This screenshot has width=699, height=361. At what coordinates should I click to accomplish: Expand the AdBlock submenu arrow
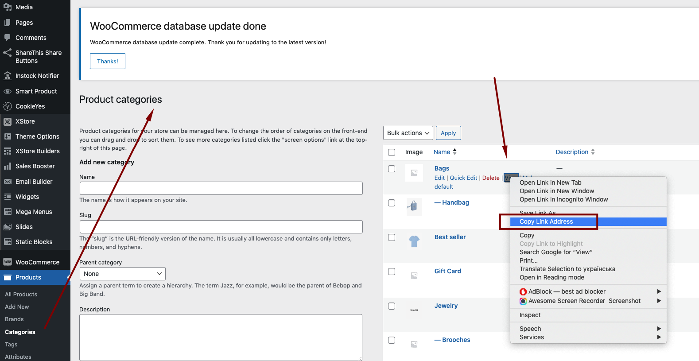click(659, 291)
